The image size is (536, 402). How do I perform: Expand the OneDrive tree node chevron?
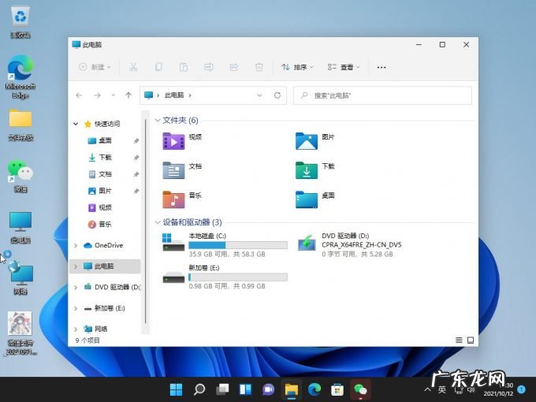(x=76, y=245)
